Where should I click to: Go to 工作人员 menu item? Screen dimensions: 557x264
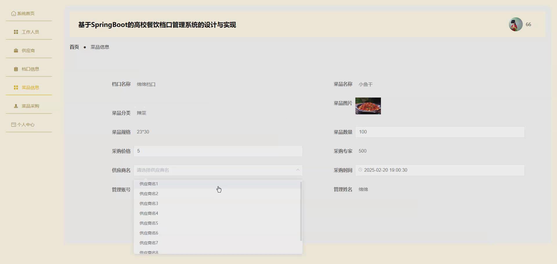29,32
